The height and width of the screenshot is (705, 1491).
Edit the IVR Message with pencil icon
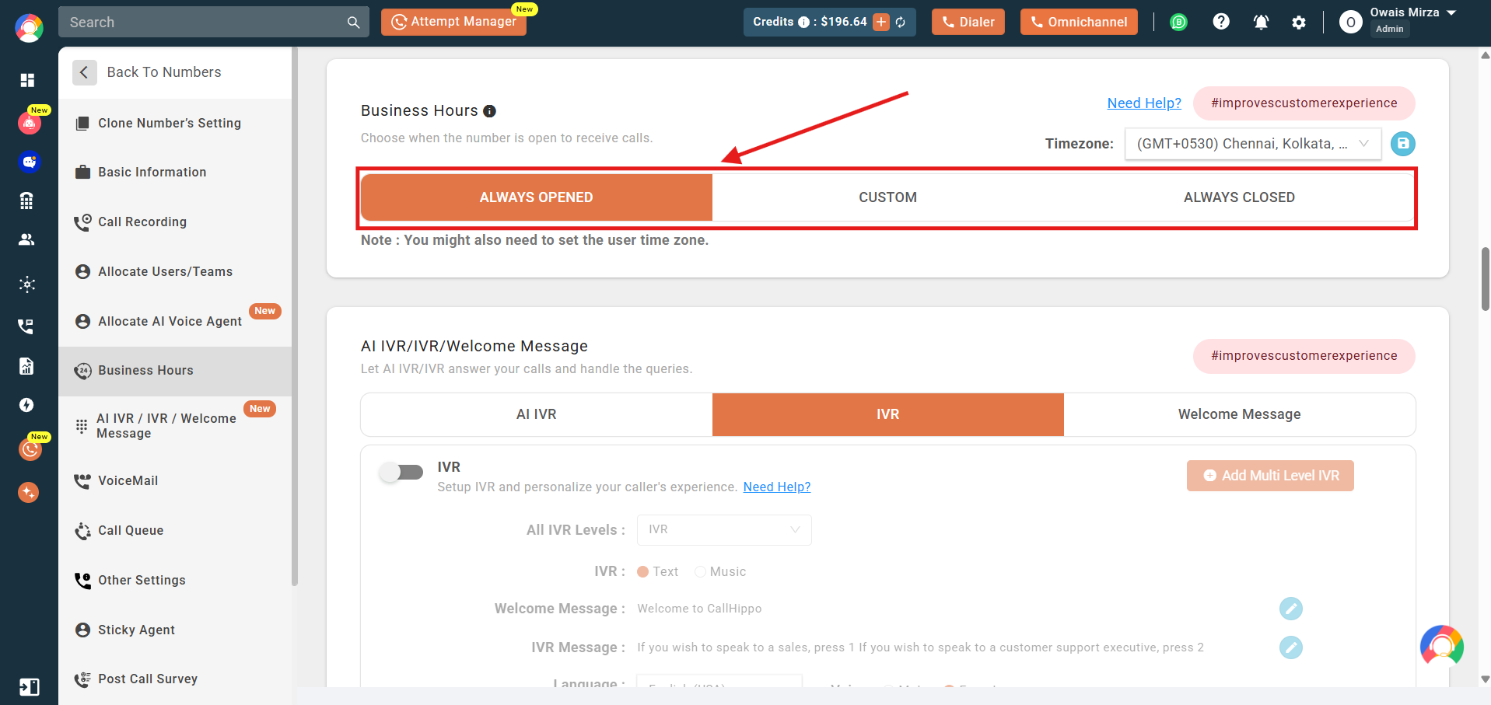tap(1290, 647)
